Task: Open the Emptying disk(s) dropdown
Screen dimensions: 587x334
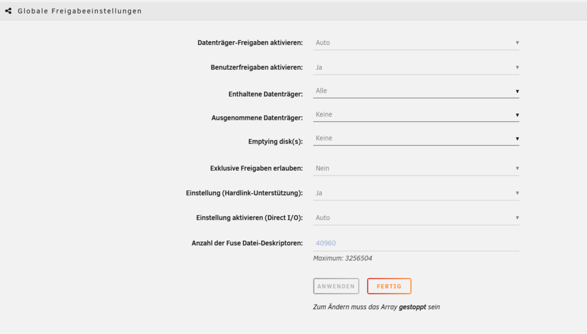Action: (416, 138)
